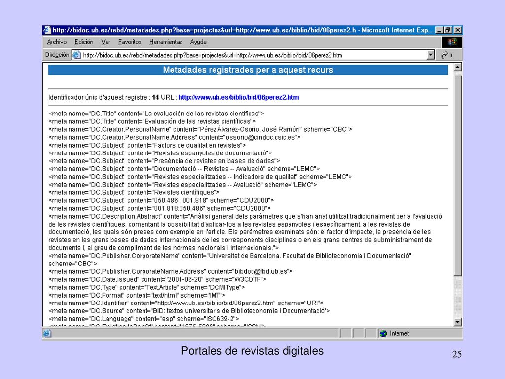Click the DC.Source BiD line
This screenshot has width=505, height=379.
[x=189, y=311]
